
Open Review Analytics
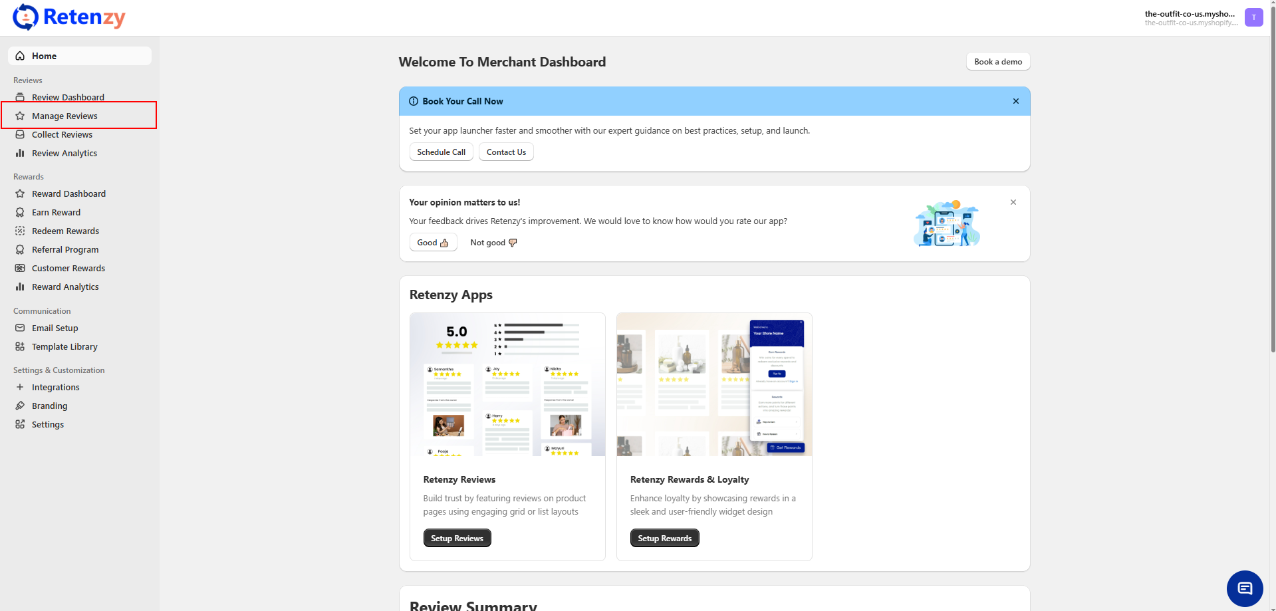[80, 153]
